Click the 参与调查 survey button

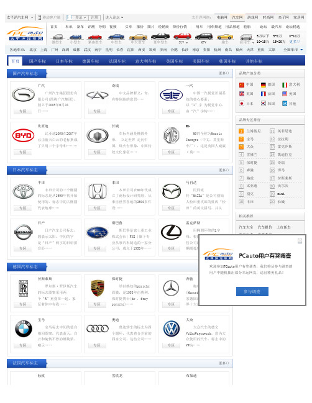click(252, 291)
